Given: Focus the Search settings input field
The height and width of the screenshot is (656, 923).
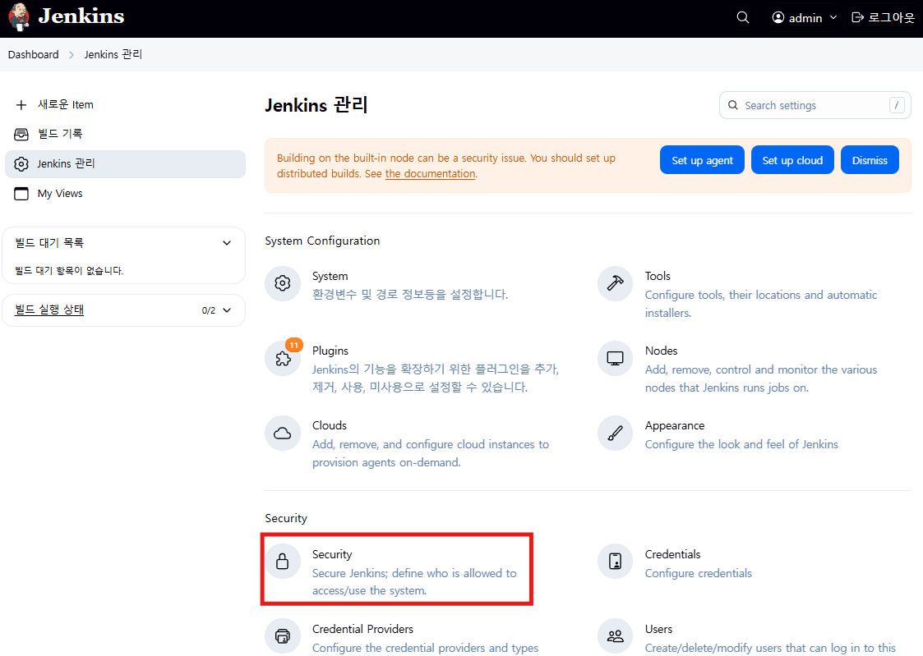Looking at the screenshot, I should point(815,105).
